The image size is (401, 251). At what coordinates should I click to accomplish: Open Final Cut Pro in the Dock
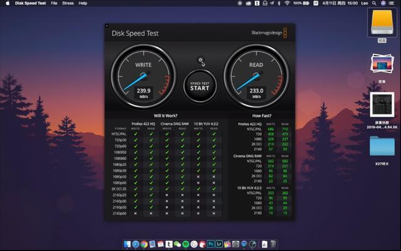click(x=227, y=244)
